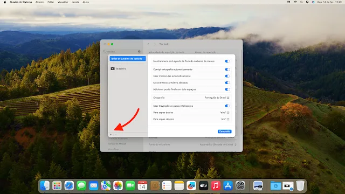Screen dimensions: 345x194
Task: Open Ajuda menu
Action: tap(86, 2)
